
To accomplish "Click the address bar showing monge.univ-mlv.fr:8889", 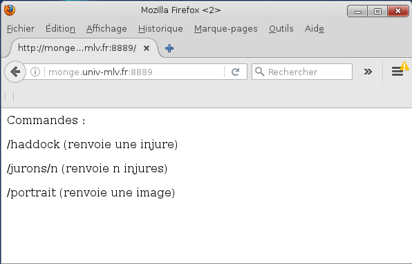I will (134, 72).
